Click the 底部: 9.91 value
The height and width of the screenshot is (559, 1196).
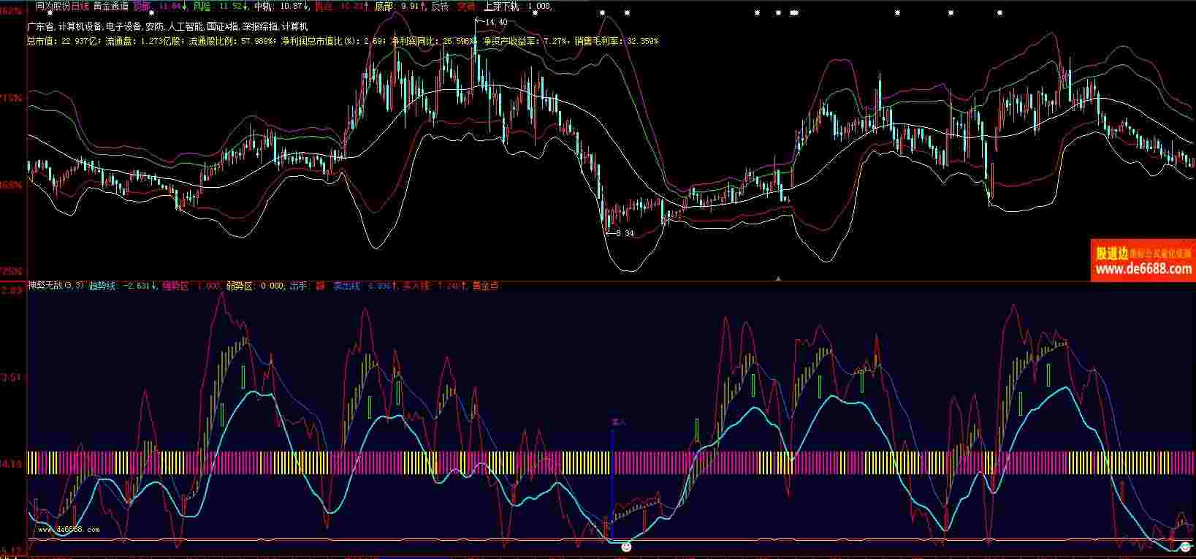[x=400, y=6]
